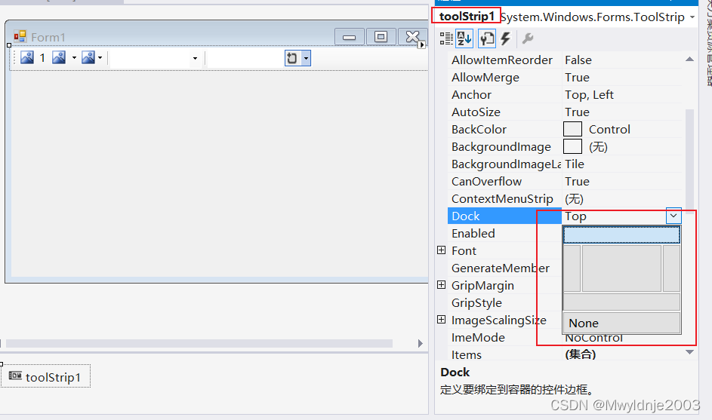This screenshot has height=420, width=712.
Task: Click the properties grid scroll-up arrow
Action: click(689, 59)
